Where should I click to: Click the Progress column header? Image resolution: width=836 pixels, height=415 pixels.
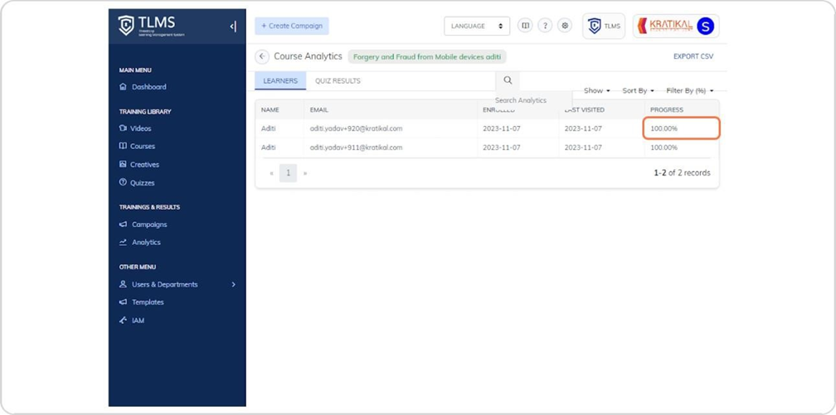[667, 109]
